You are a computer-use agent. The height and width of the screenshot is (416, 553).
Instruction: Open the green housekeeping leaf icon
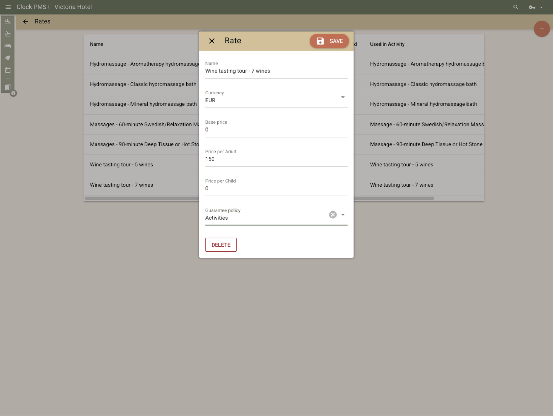[8, 58]
